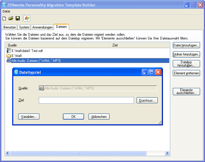The width and height of the screenshot is (205, 162).
Task: Click into the Ziel input field
Action: (x=86, y=100)
